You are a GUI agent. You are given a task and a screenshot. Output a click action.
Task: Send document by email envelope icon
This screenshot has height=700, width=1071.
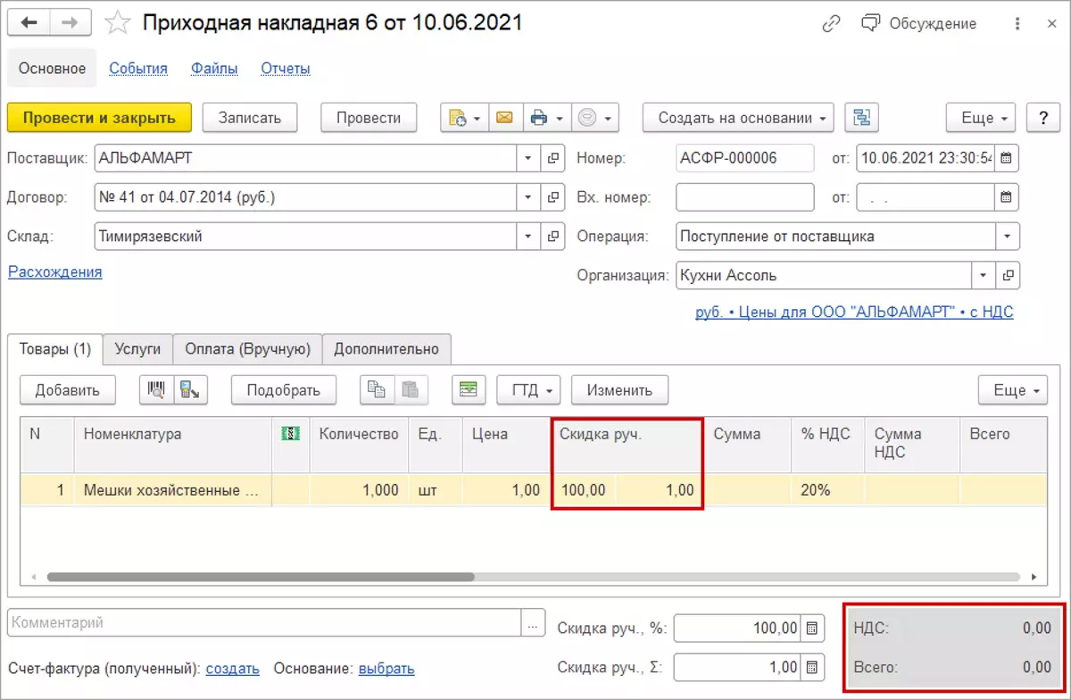503,117
